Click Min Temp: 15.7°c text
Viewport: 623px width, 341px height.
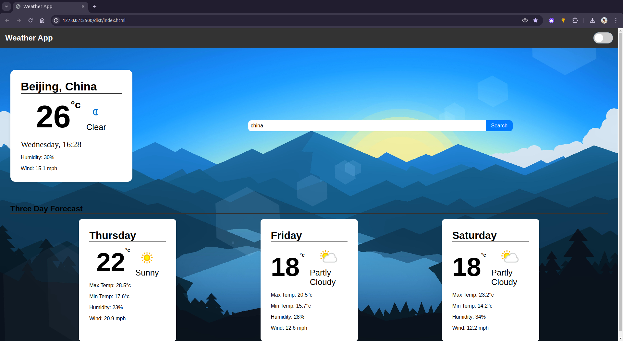(291, 306)
